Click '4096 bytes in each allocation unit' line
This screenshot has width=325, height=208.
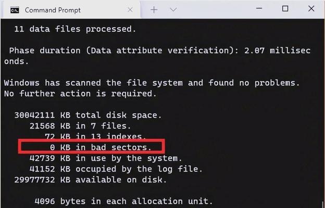(x=123, y=201)
